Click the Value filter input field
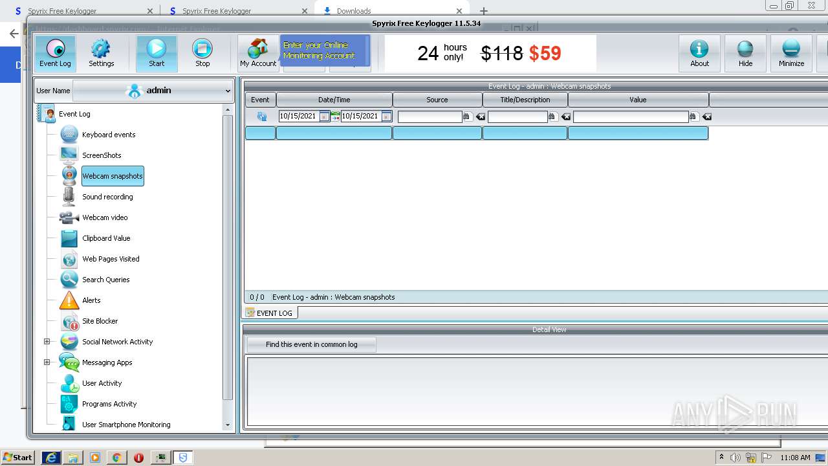Image resolution: width=828 pixels, height=466 pixels. tap(631, 116)
